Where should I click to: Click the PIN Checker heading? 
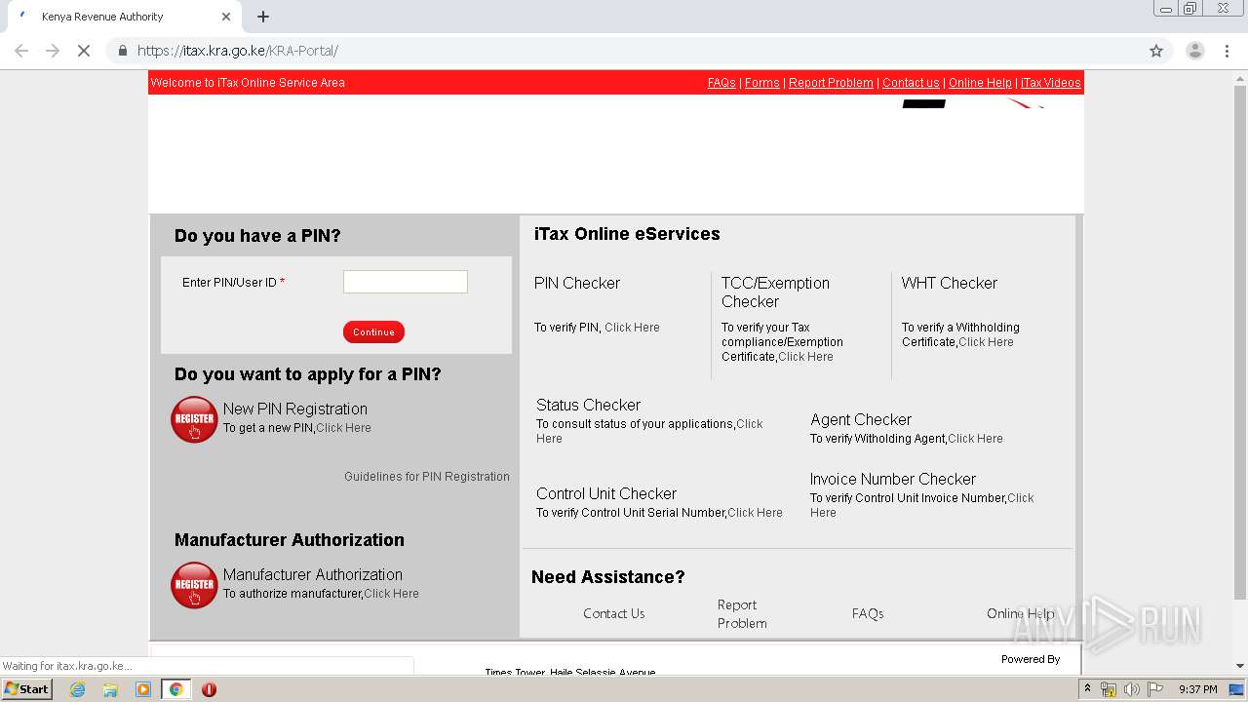577,283
